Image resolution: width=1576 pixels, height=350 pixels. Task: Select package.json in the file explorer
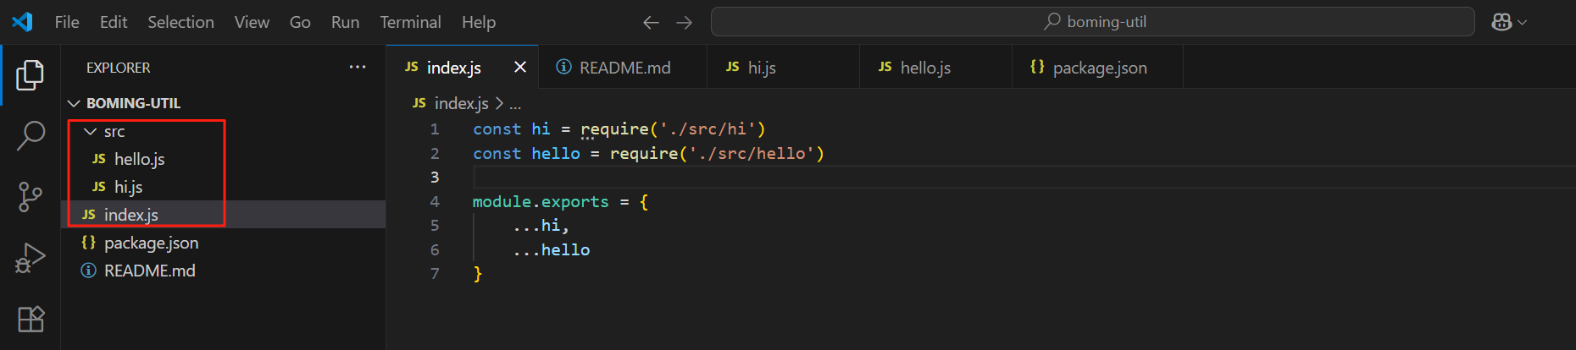pos(151,243)
